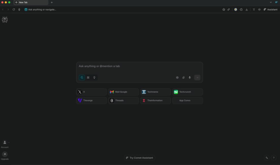Go forward to the next page

pyautogui.click(x=8, y=10)
